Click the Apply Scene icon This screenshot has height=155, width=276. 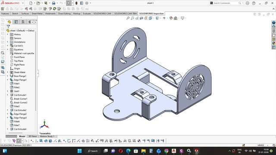[x=176, y=18]
